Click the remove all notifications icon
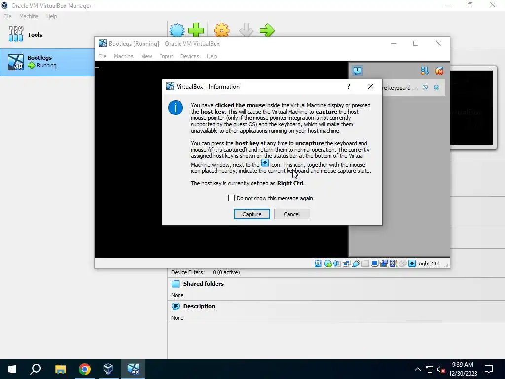 [x=439, y=70]
